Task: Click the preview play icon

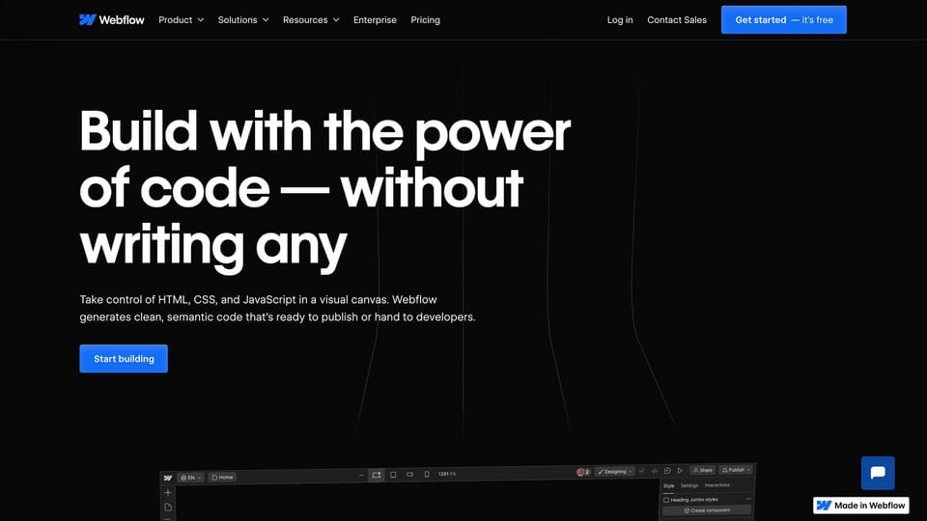Action: tap(680, 470)
